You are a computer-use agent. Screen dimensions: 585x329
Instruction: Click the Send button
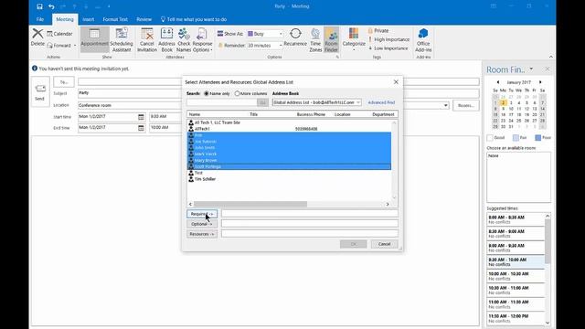click(x=40, y=91)
